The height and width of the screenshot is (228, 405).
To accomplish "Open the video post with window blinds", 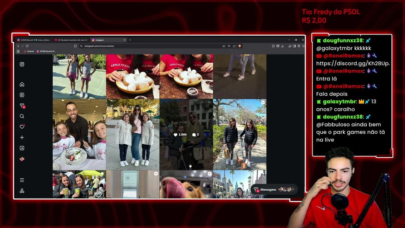I will pyautogui.click(x=133, y=185).
